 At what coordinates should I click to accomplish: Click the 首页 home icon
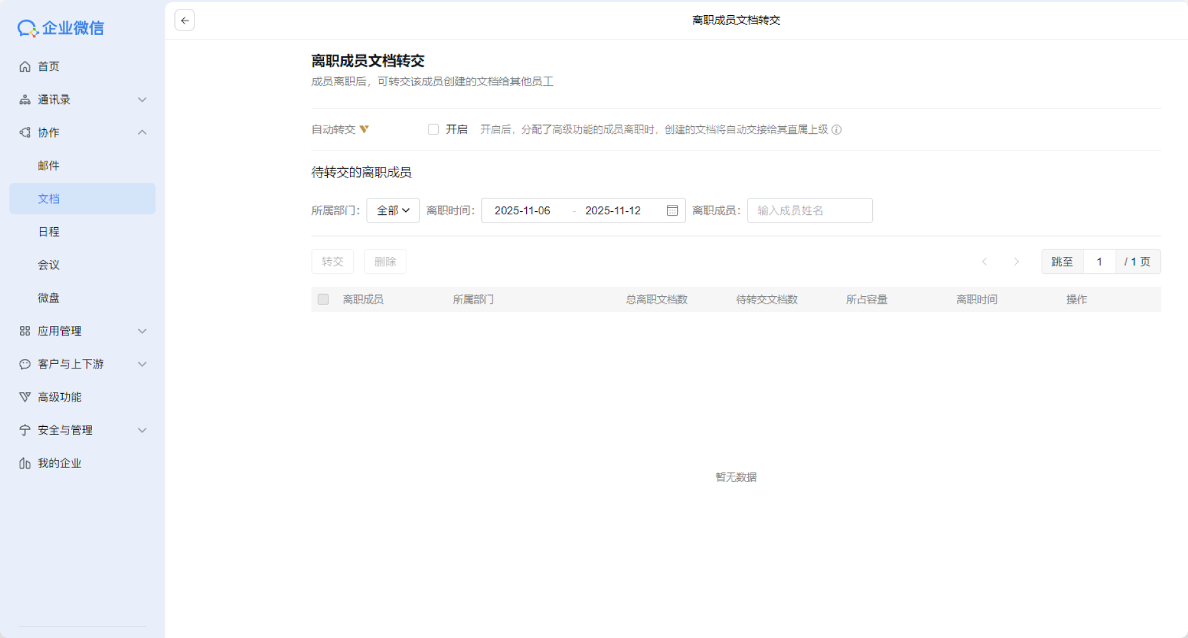pos(25,67)
